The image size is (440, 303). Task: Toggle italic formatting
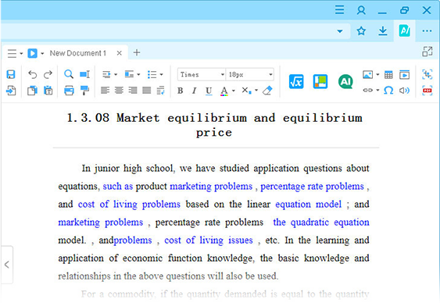click(194, 91)
